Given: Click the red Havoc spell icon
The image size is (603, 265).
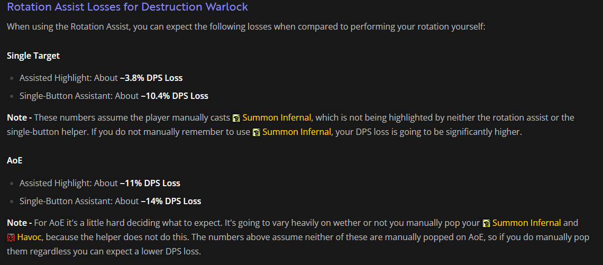Looking at the screenshot, I should 11,237.
